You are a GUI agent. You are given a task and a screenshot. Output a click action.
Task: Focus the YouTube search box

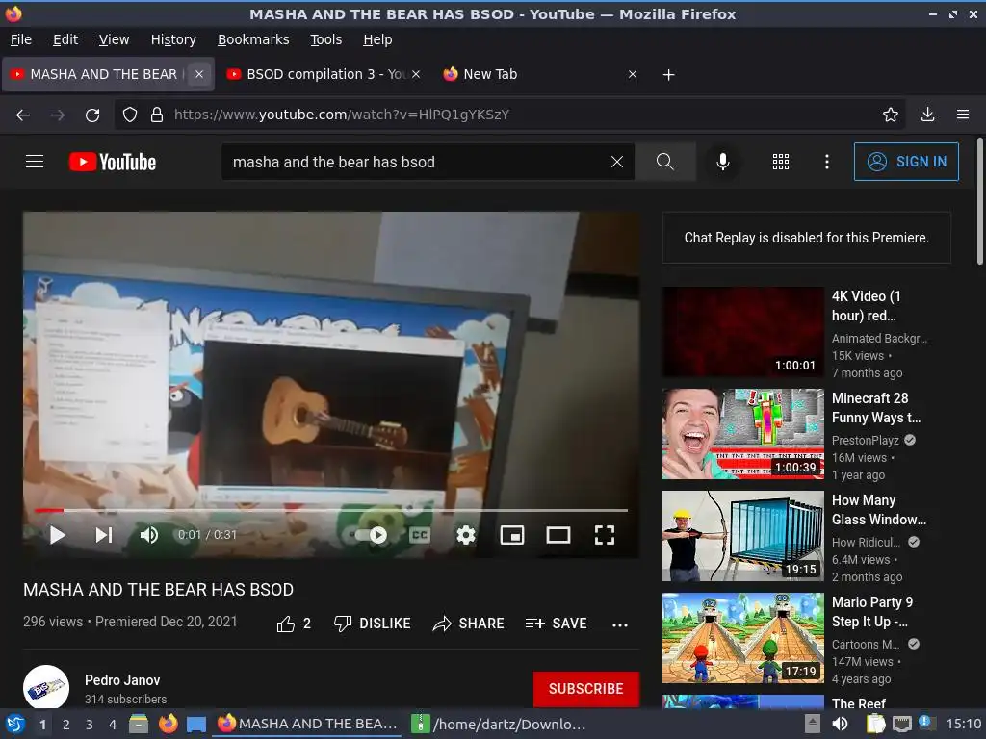click(x=415, y=162)
